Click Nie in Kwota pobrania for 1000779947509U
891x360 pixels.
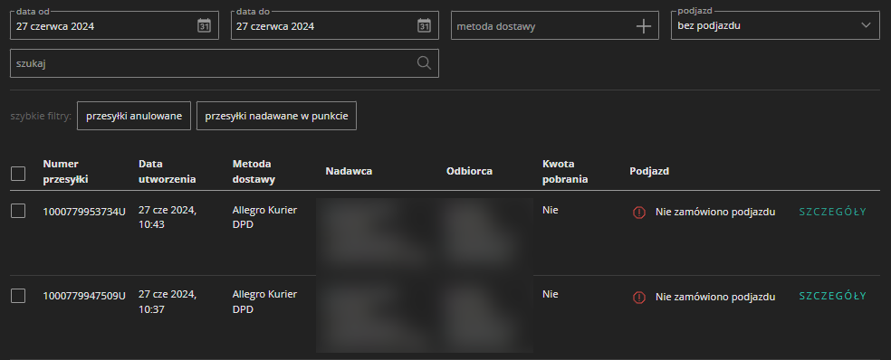click(x=551, y=294)
